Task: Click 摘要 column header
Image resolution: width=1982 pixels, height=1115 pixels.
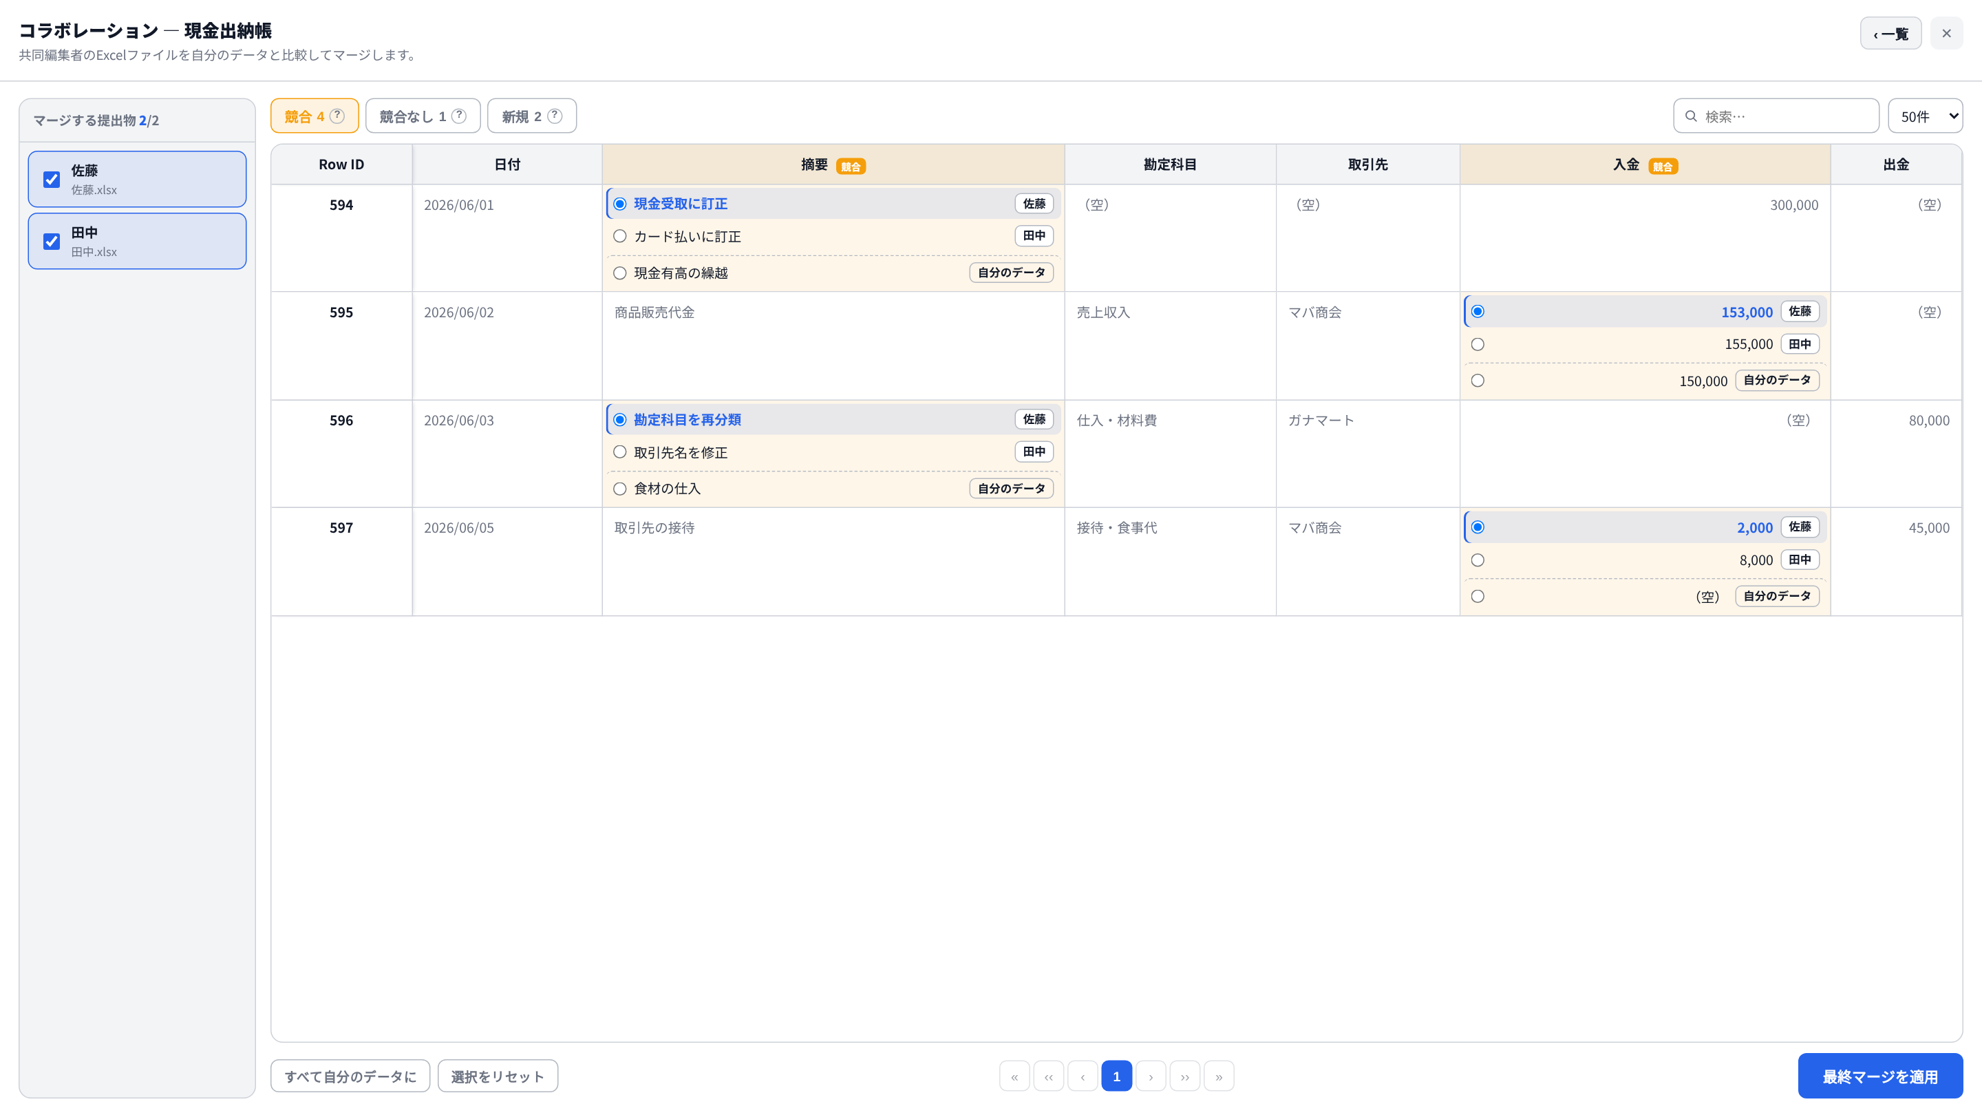Action: pos(833,164)
